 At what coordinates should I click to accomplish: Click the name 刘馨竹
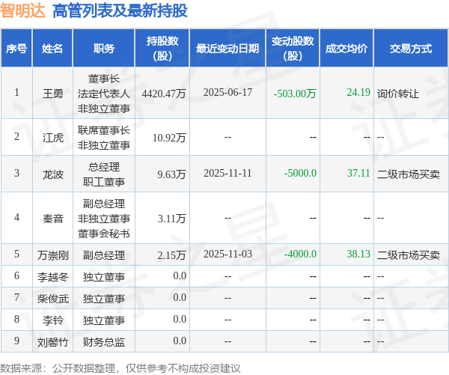pyautogui.click(x=52, y=342)
